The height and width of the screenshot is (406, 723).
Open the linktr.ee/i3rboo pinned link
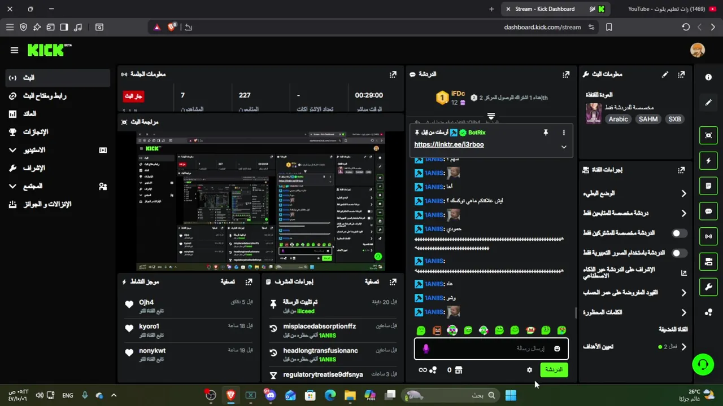click(449, 144)
